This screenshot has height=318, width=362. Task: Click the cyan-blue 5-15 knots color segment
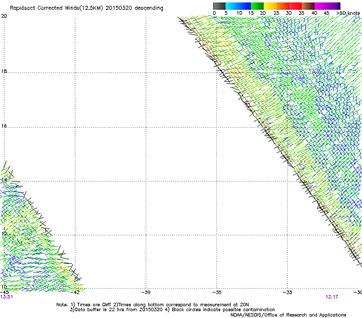point(238,6)
